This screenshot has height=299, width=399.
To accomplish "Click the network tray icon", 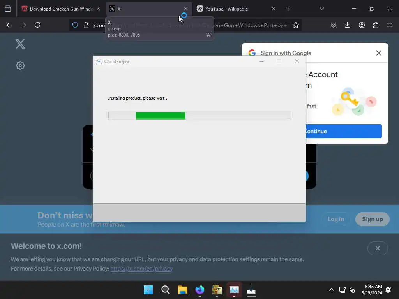I will click(342, 290).
